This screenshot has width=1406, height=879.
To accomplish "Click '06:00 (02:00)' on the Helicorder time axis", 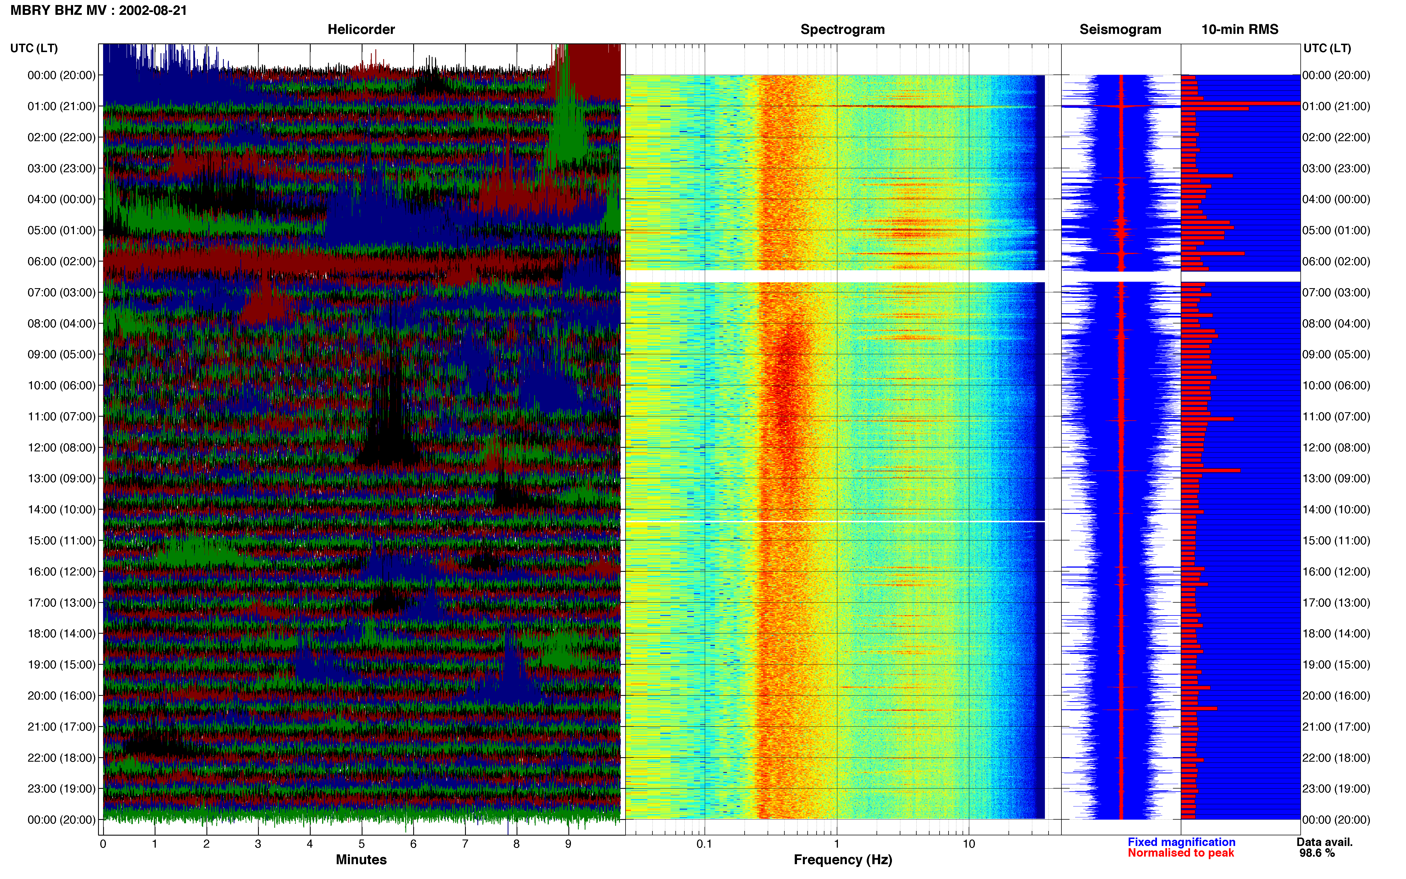I will 62,262.
